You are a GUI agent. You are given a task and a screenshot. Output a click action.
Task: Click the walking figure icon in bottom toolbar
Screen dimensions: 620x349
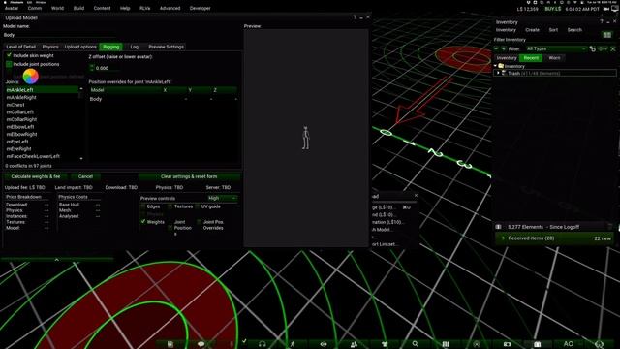(x=293, y=344)
